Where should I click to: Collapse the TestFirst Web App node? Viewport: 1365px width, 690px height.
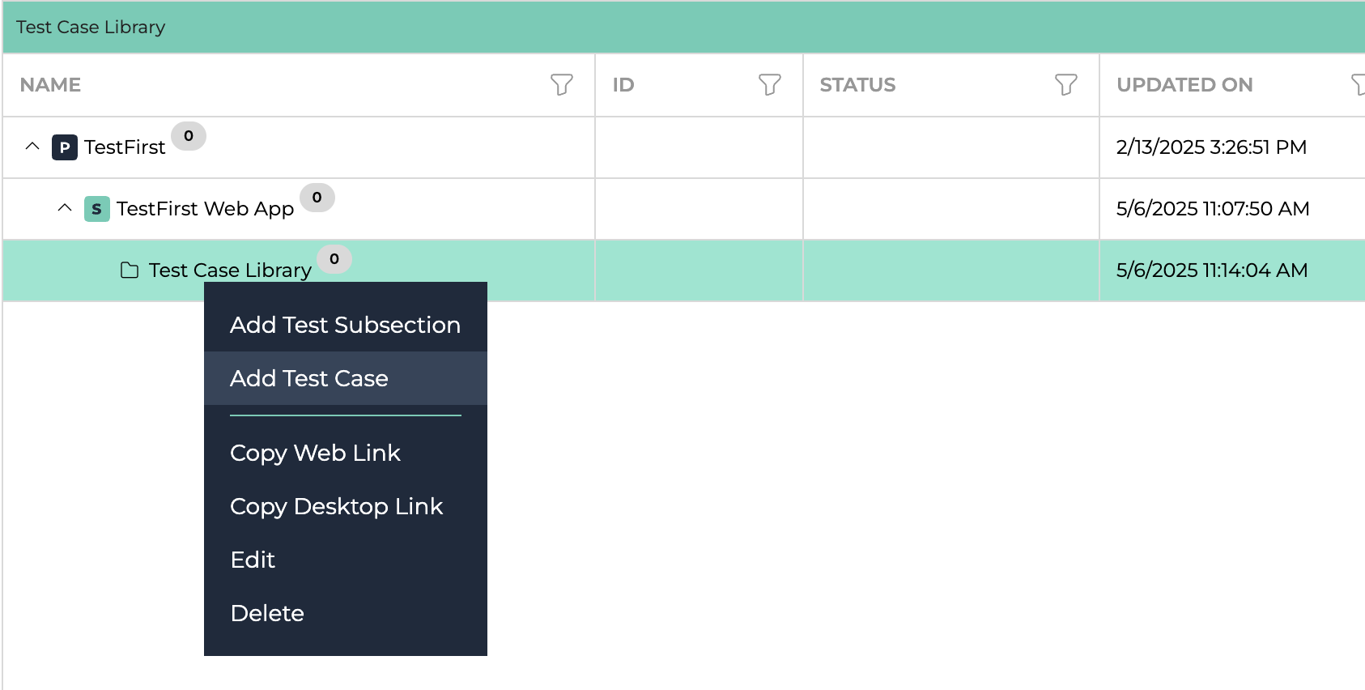65,208
